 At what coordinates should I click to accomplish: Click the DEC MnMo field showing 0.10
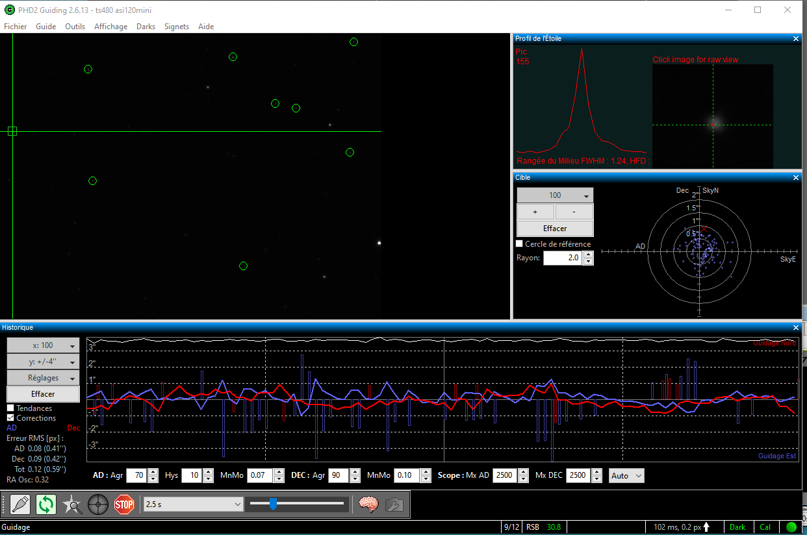(x=407, y=476)
